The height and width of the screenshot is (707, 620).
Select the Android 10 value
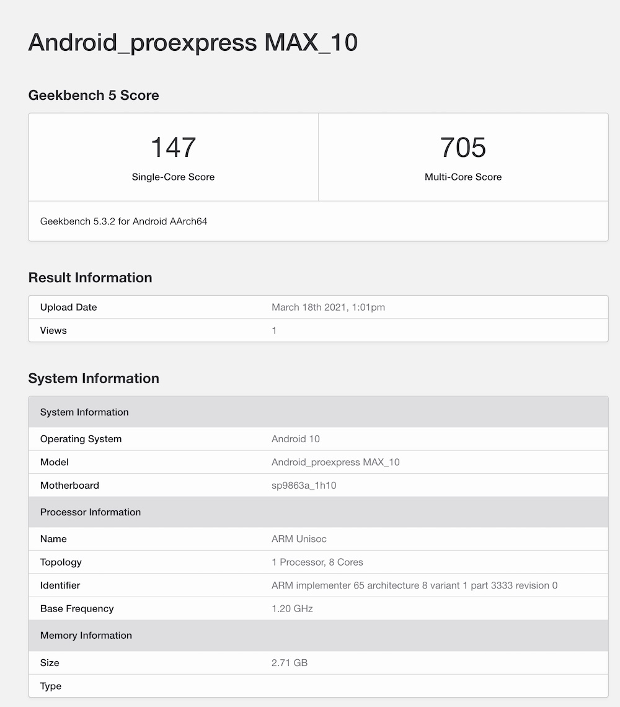(295, 438)
